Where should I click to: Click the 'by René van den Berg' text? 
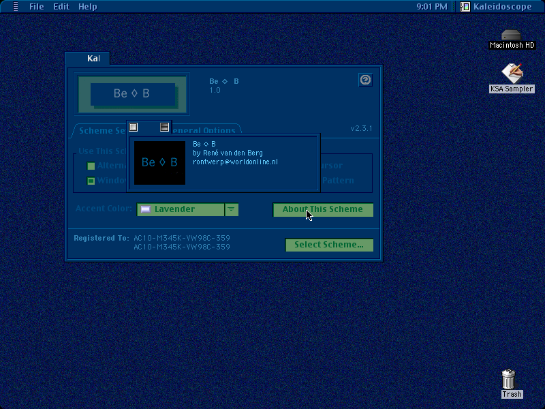(x=228, y=153)
